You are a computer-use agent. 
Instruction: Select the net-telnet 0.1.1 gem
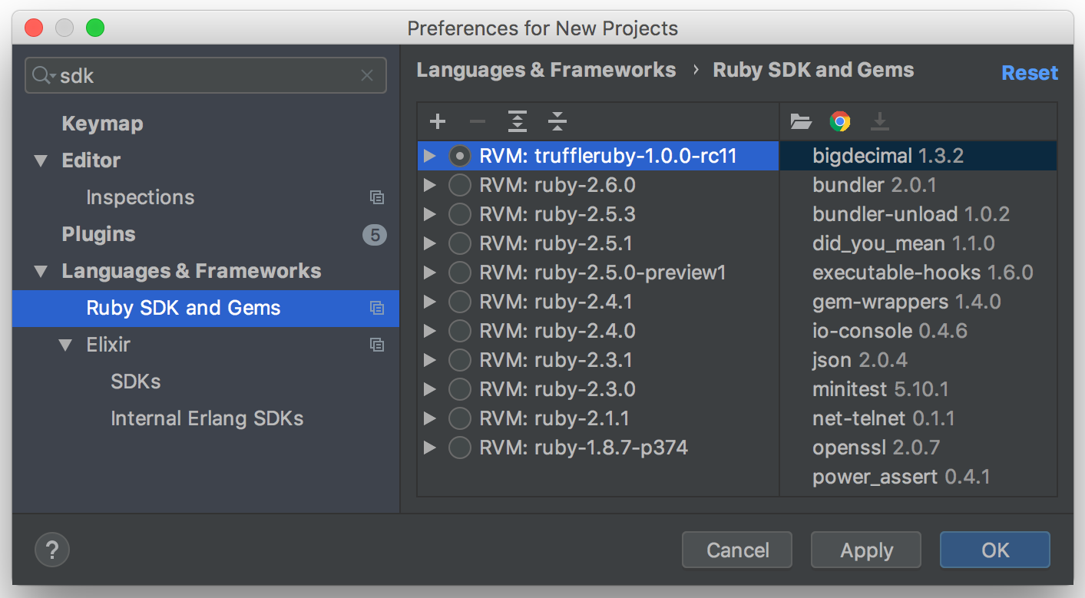918,418
